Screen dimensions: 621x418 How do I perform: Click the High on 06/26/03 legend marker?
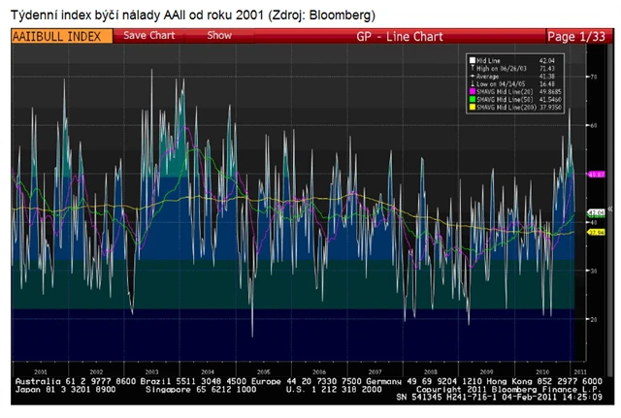[x=470, y=67]
